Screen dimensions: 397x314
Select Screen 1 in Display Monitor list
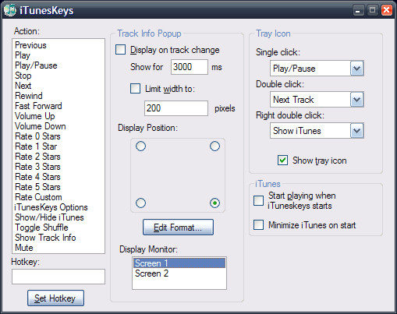179,263
